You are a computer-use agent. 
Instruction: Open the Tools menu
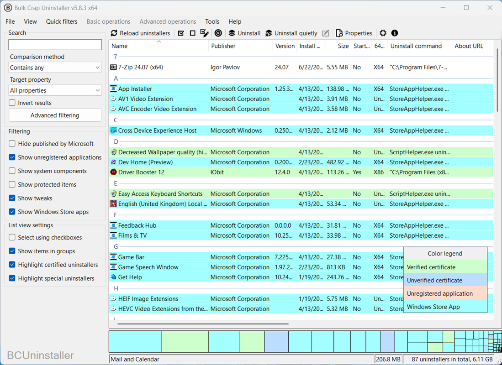tap(212, 21)
